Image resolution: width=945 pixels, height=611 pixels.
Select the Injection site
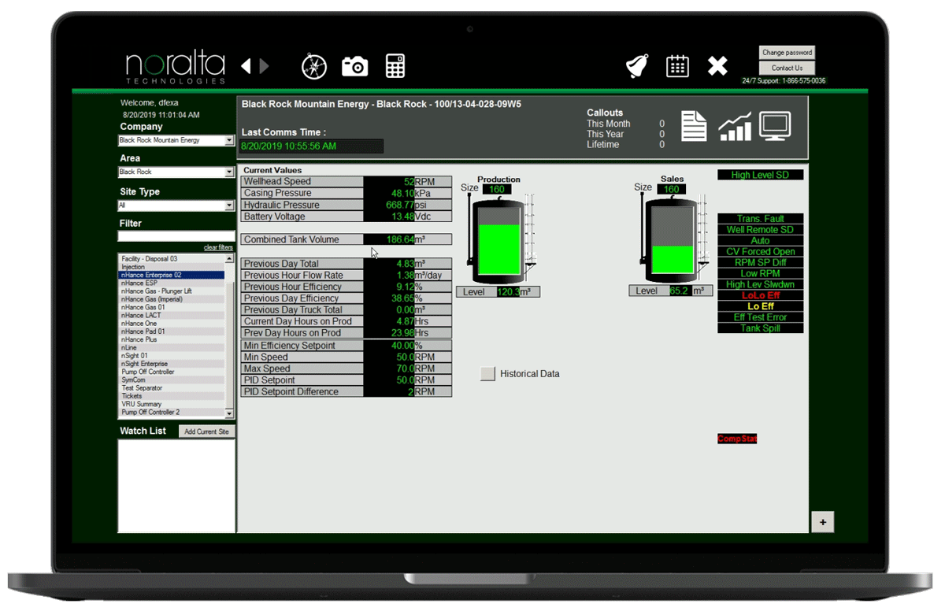[x=172, y=267]
